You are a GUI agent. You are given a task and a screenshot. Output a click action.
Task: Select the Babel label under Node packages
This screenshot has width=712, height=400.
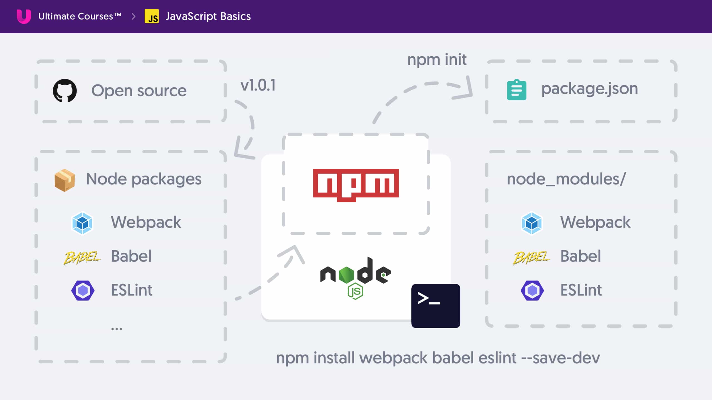tap(131, 256)
